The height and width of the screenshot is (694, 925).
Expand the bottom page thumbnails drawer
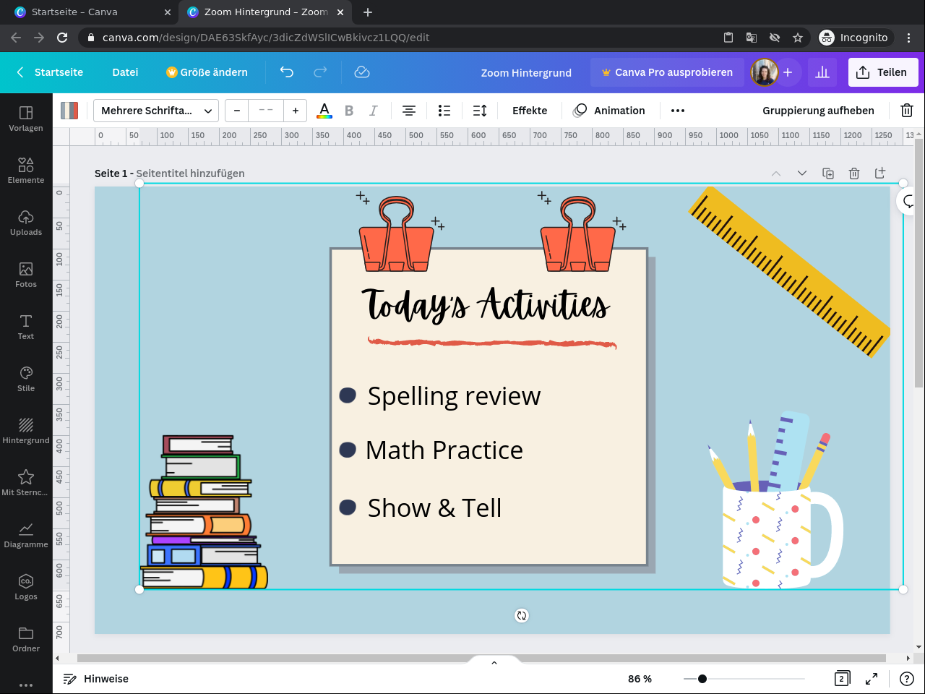click(494, 662)
